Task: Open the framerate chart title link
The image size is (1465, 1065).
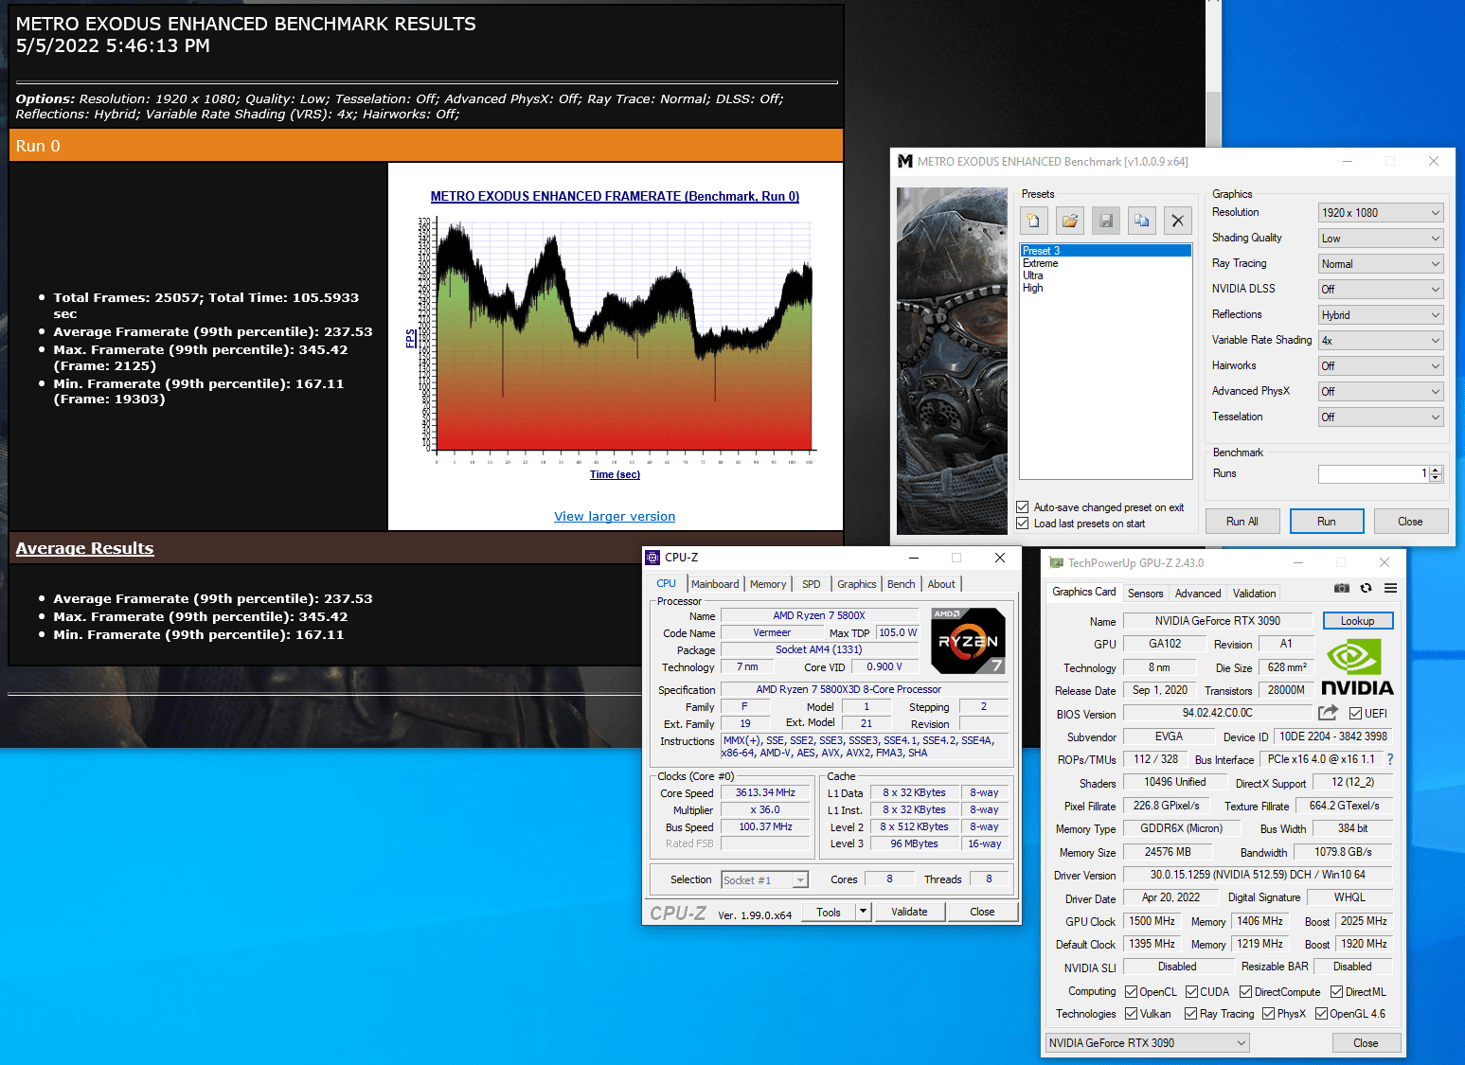Action: [615, 197]
